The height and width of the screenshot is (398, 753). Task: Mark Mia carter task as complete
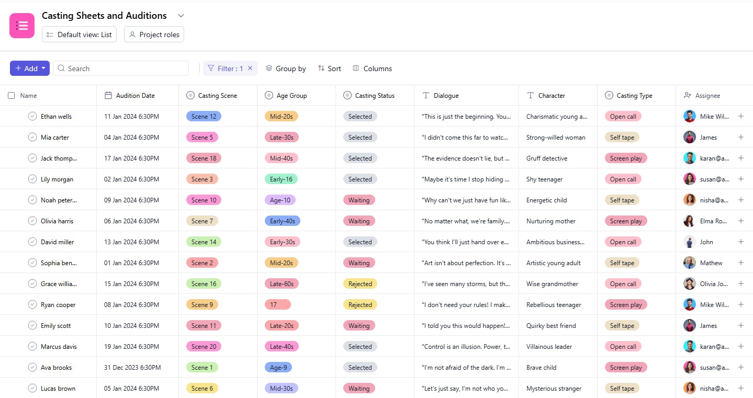point(32,137)
